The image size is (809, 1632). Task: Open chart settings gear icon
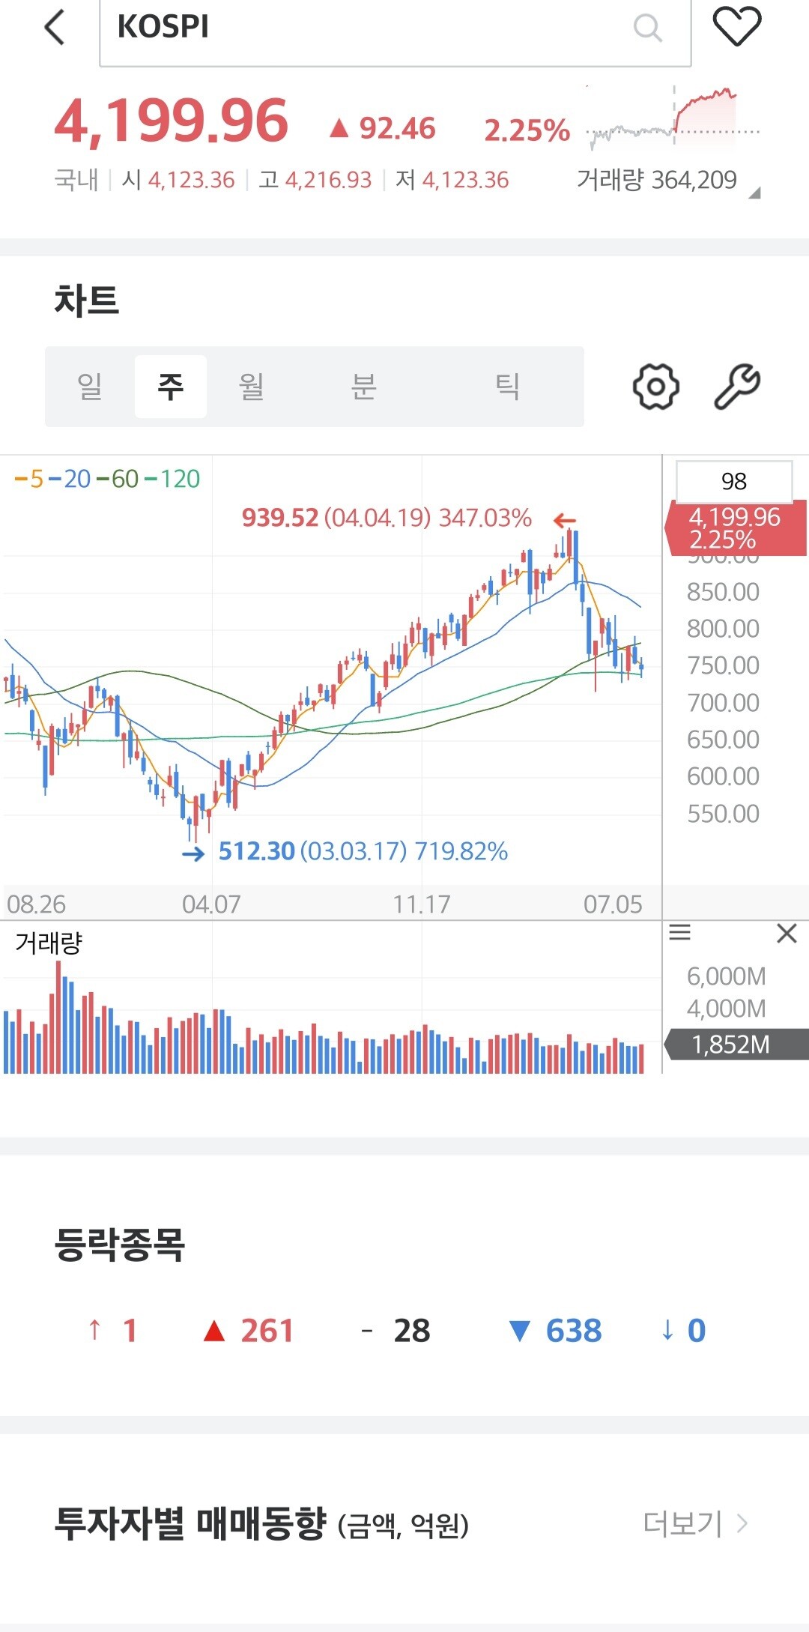(655, 387)
